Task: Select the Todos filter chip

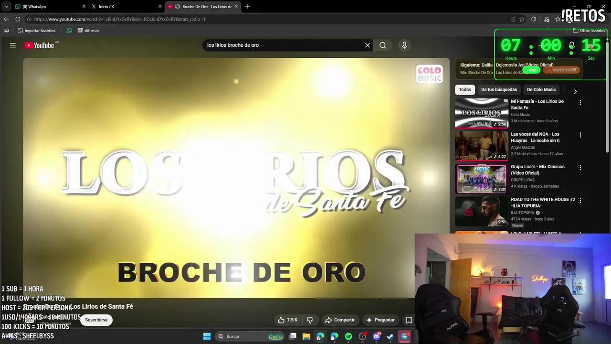Action: 465,90
